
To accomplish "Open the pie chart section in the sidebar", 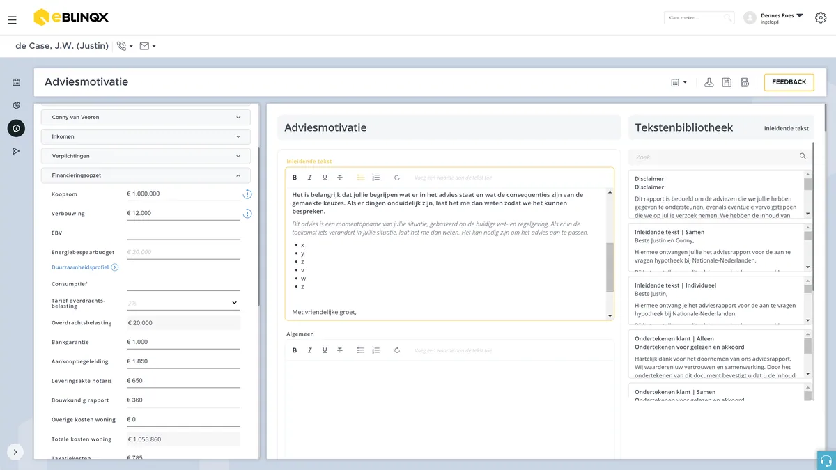I will (16, 105).
